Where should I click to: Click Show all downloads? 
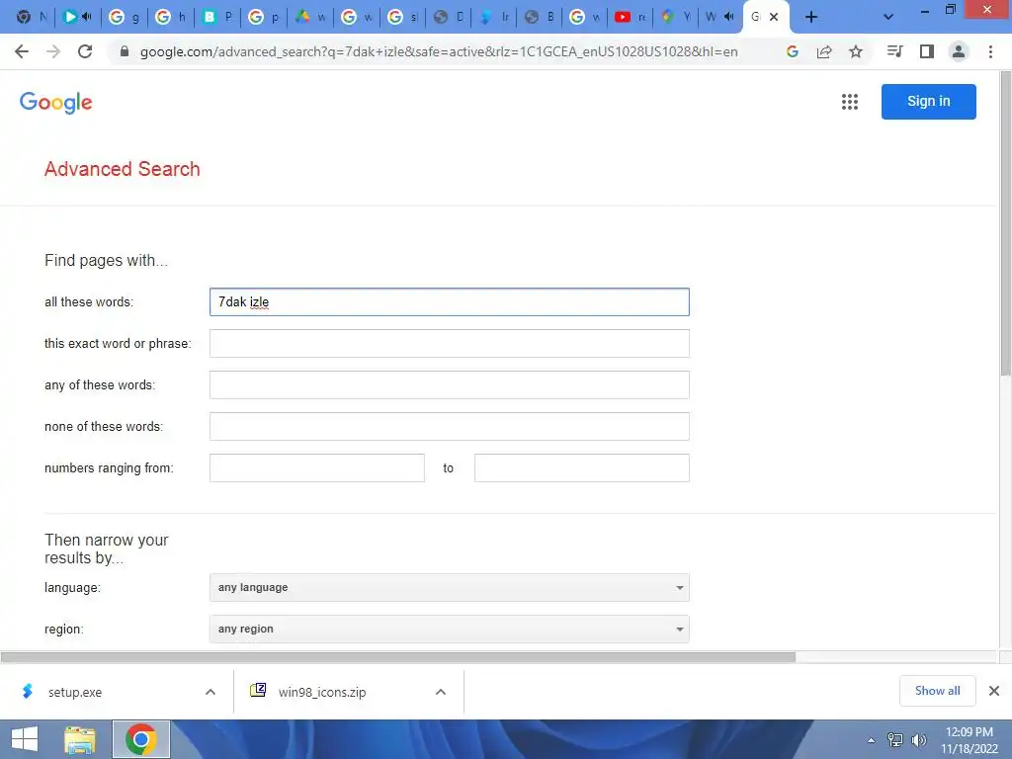pyautogui.click(x=937, y=691)
